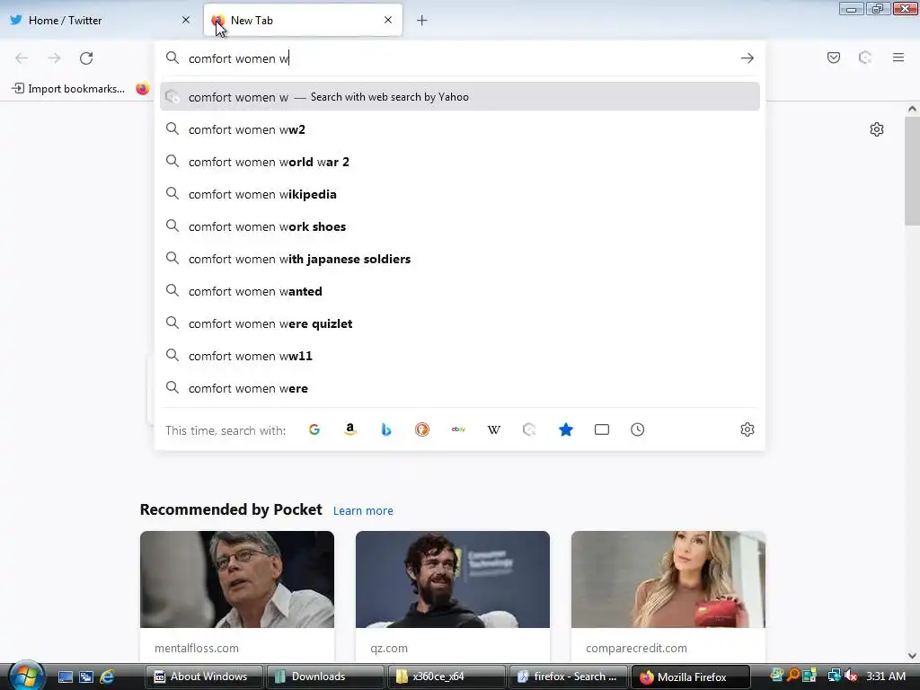Close the Home / Twitter tab
This screenshot has width=920, height=690.
click(185, 20)
